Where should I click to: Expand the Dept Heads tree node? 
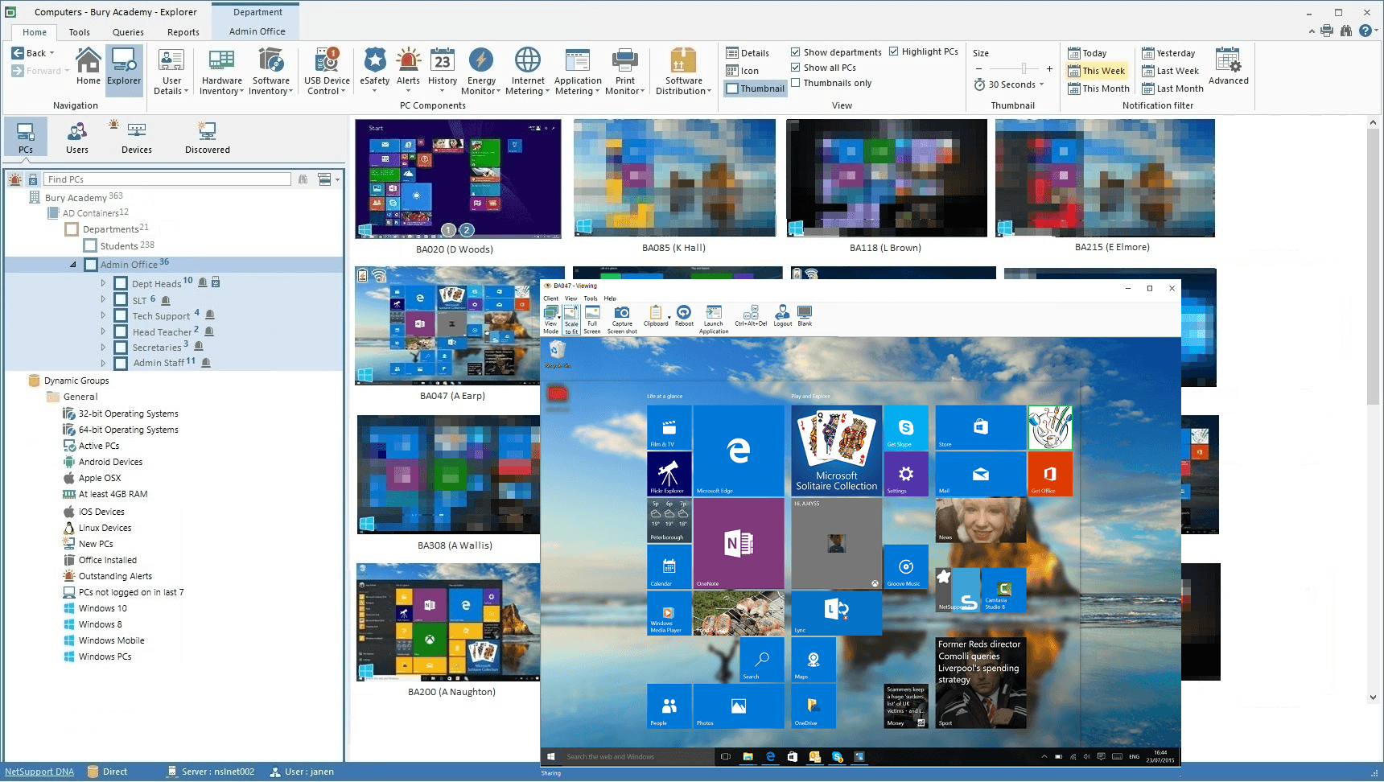tap(103, 283)
